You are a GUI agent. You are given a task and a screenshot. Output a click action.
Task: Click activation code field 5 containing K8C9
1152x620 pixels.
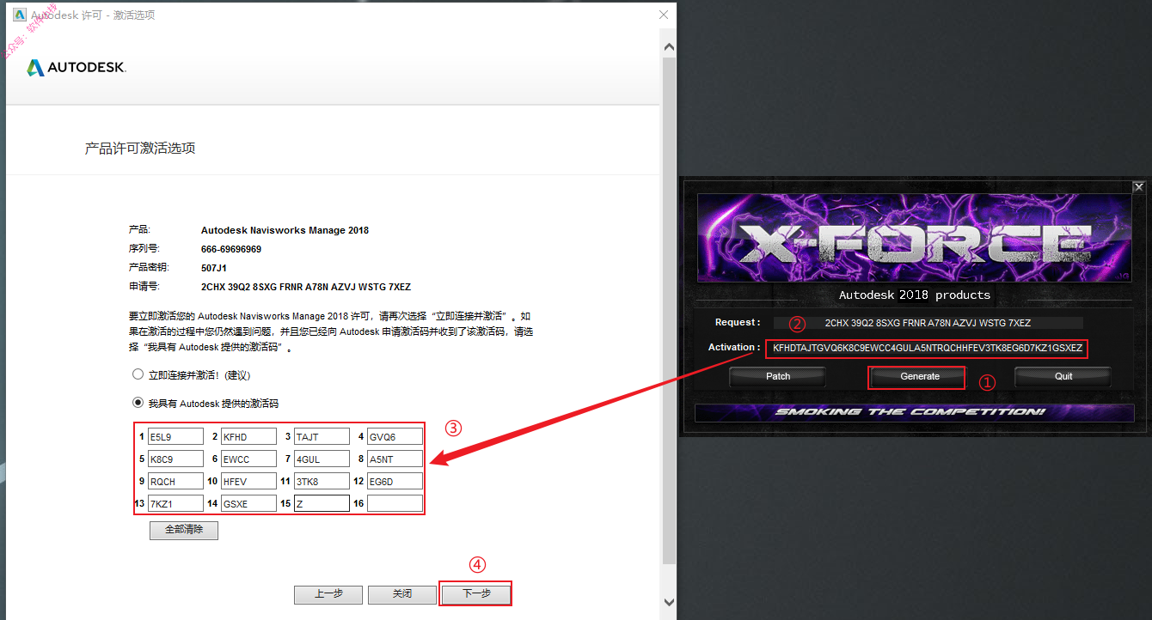[175, 459]
